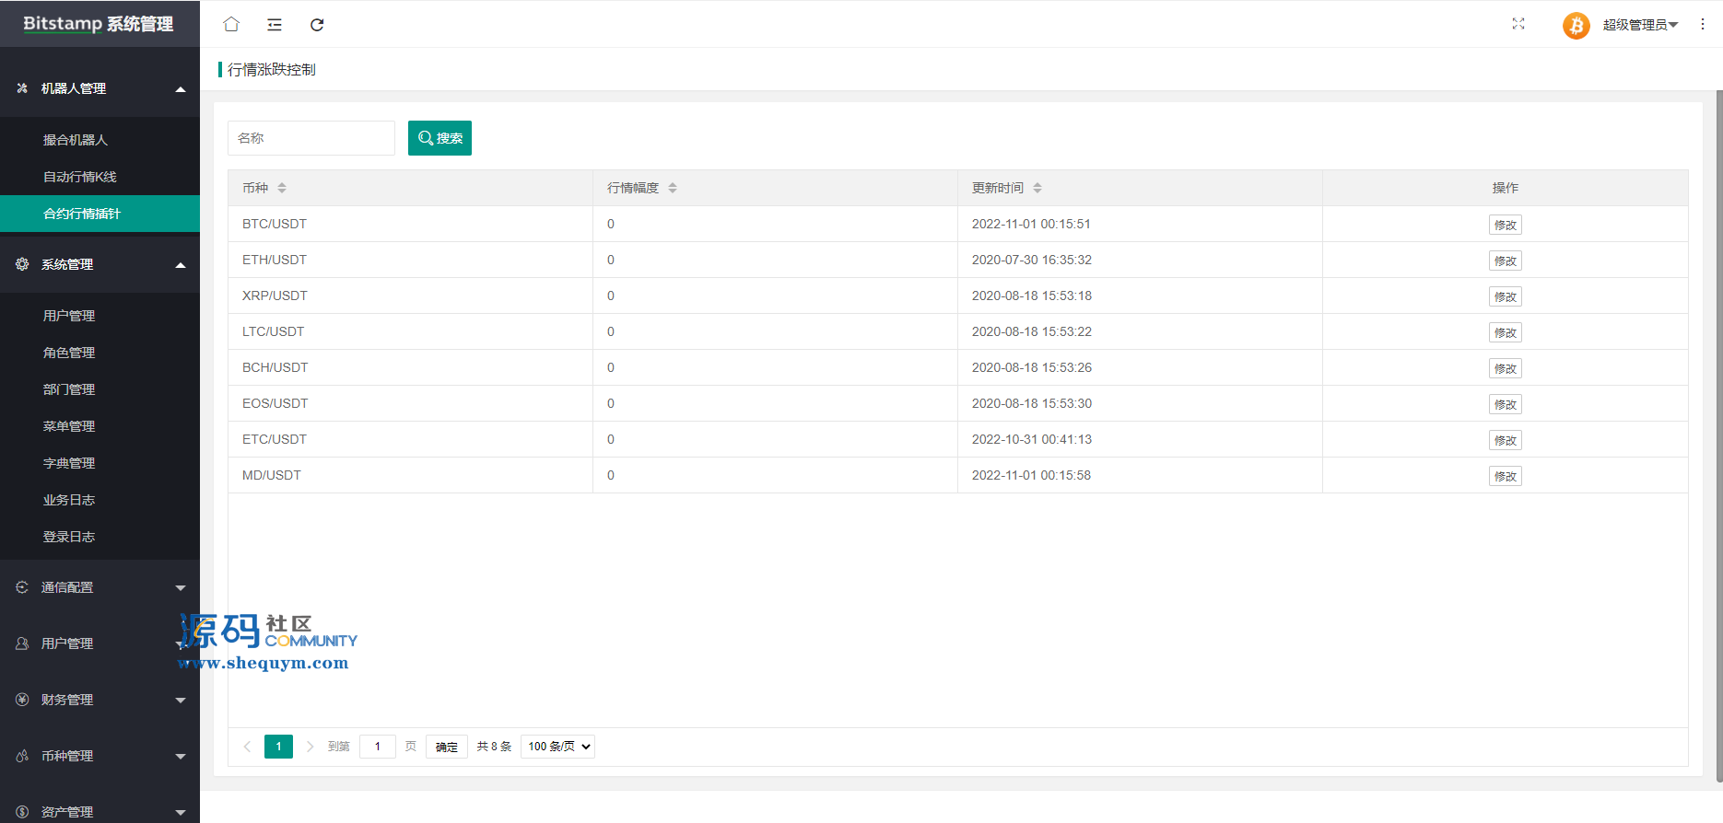Viewport: 1723px width, 823px height.
Task: Expand the 财务管理 menu group
Action: [x=100, y=700]
